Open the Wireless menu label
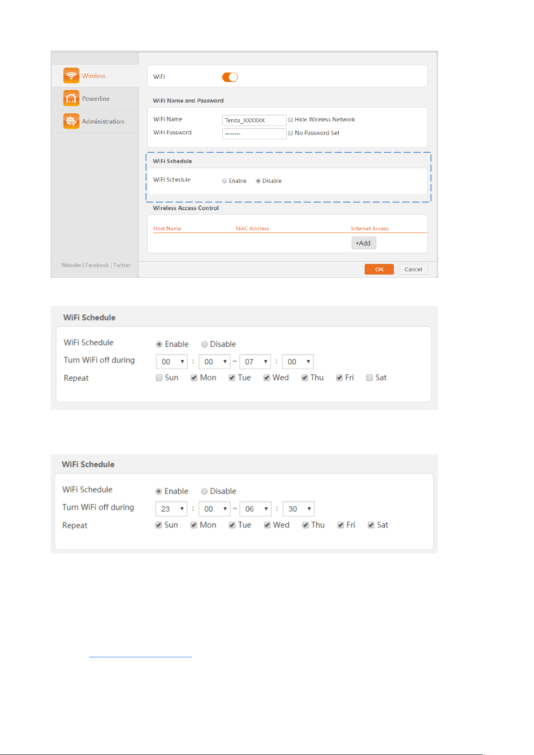 pyautogui.click(x=94, y=76)
